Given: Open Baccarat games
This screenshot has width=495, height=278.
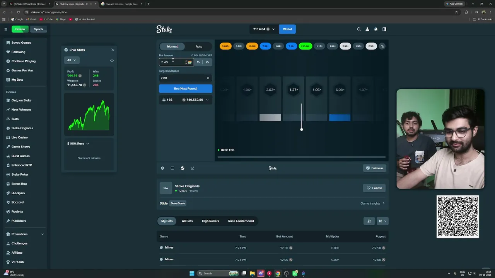Looking at the screenshot, I should point(18,202).
